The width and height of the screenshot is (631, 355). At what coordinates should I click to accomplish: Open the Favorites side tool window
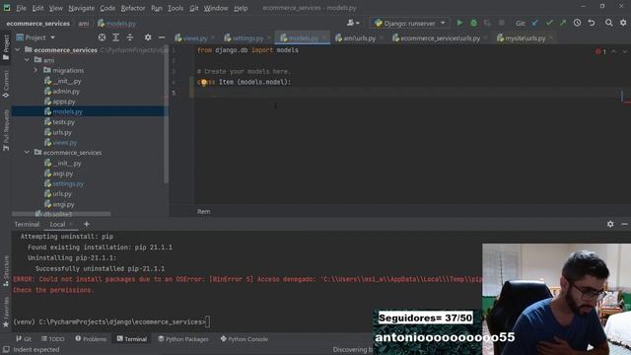coord(6,312)
